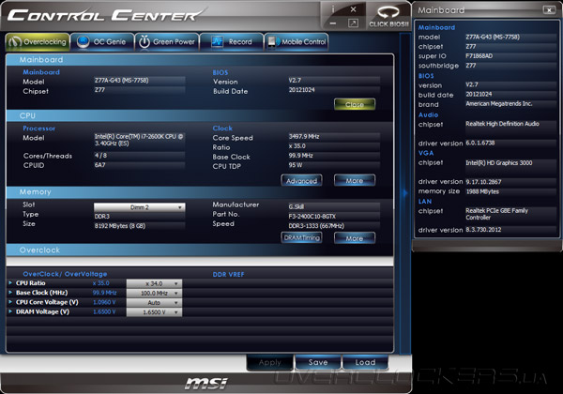Open the CPU Ratio x 34.0 dropdown
This screenshot has height=394, width=563.
tap(154, 283)
